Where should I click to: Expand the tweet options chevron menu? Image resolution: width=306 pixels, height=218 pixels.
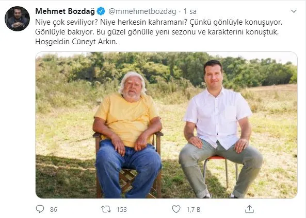[294, 11]
